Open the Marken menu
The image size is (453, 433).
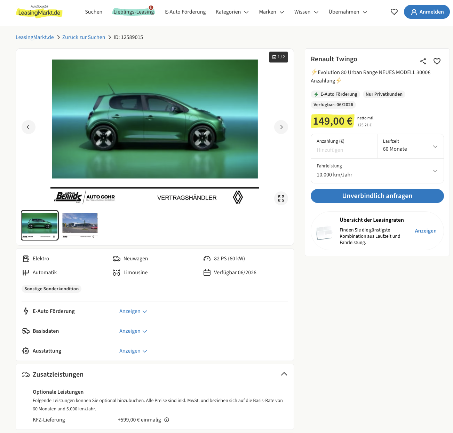271,12
